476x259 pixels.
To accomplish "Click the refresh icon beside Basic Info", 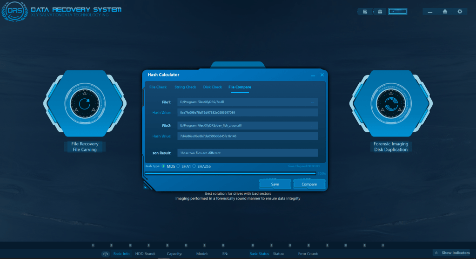I will pos(106,253).
